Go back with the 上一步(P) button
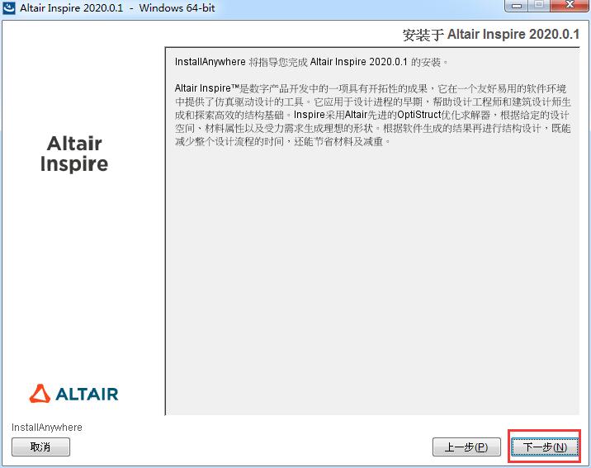The image size is (591, 468). click(x=466, y=447)
